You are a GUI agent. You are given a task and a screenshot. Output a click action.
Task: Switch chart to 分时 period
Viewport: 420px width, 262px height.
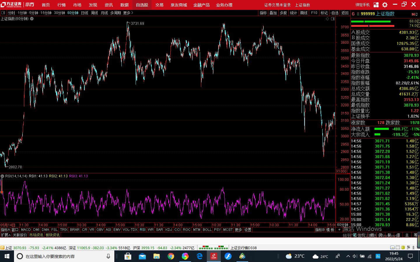point(12,13)
